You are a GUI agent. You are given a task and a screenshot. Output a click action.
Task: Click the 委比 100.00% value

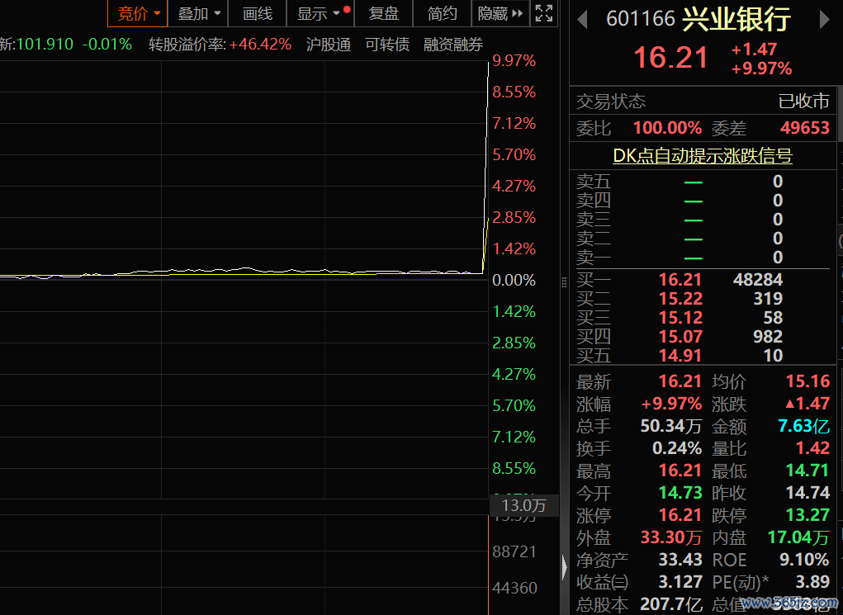[x=667, y=128]
